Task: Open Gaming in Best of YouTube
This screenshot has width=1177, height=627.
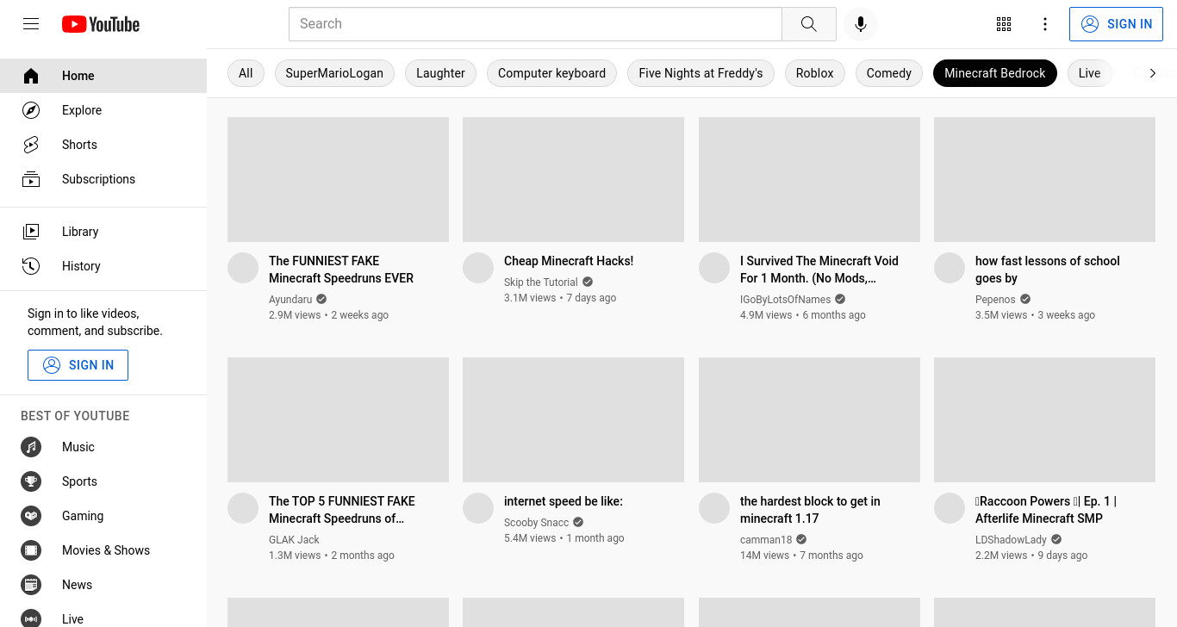Action: (x=103, y=516)
